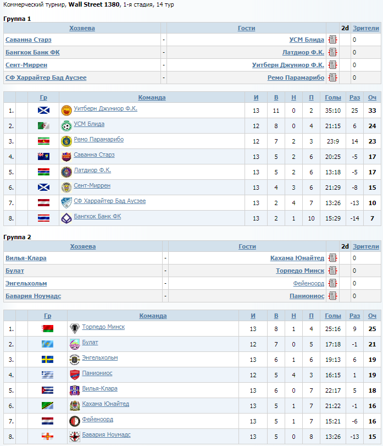
Task: Click the Хозяева header in Group 2 matches
Action: pos(83,246)
